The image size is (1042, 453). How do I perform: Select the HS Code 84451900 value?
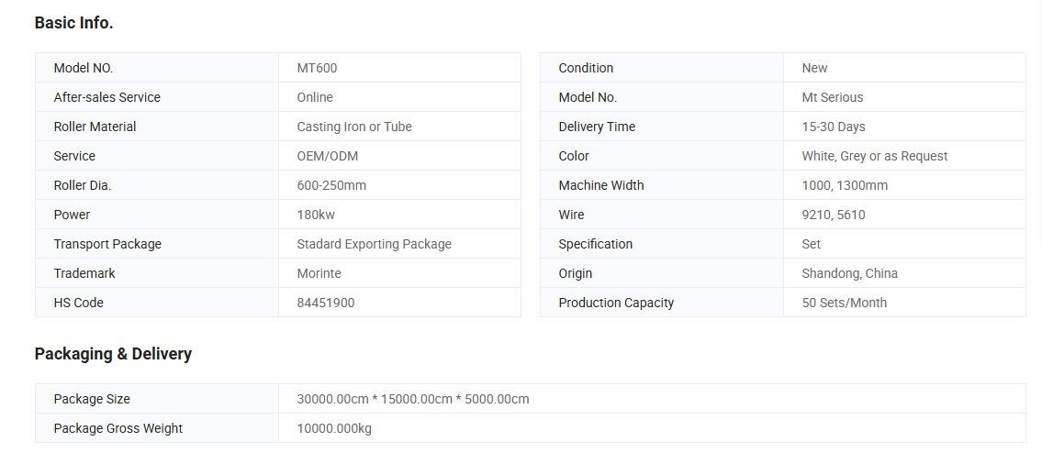pyautogui.click(x=325, y=303)
